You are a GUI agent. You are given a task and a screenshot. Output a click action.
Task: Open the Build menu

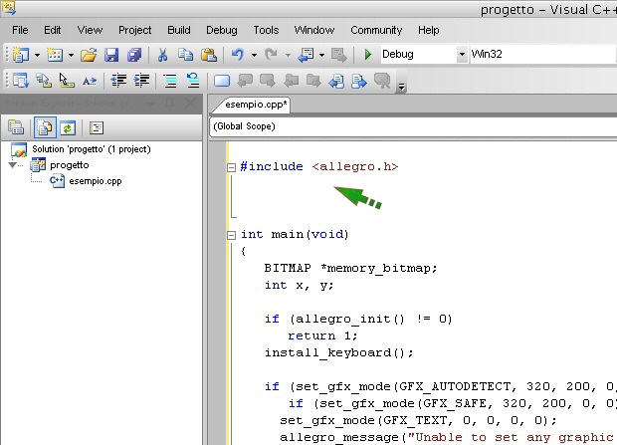[x=179, y=30]
